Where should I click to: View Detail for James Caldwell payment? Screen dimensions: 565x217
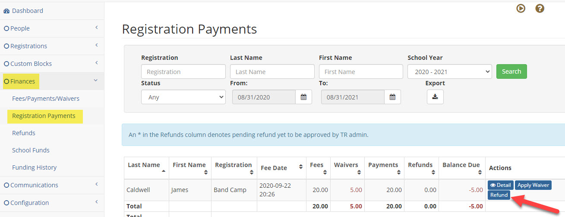point(500,185)
